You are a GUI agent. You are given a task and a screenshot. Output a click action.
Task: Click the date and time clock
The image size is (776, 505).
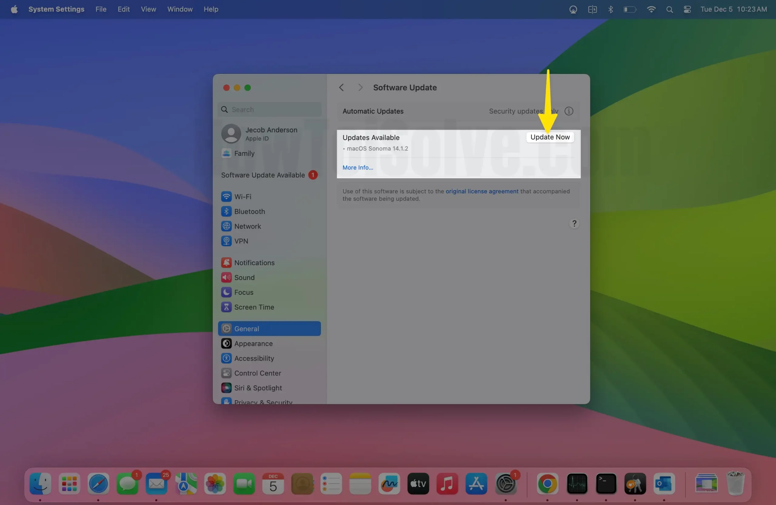coord(734,9)
